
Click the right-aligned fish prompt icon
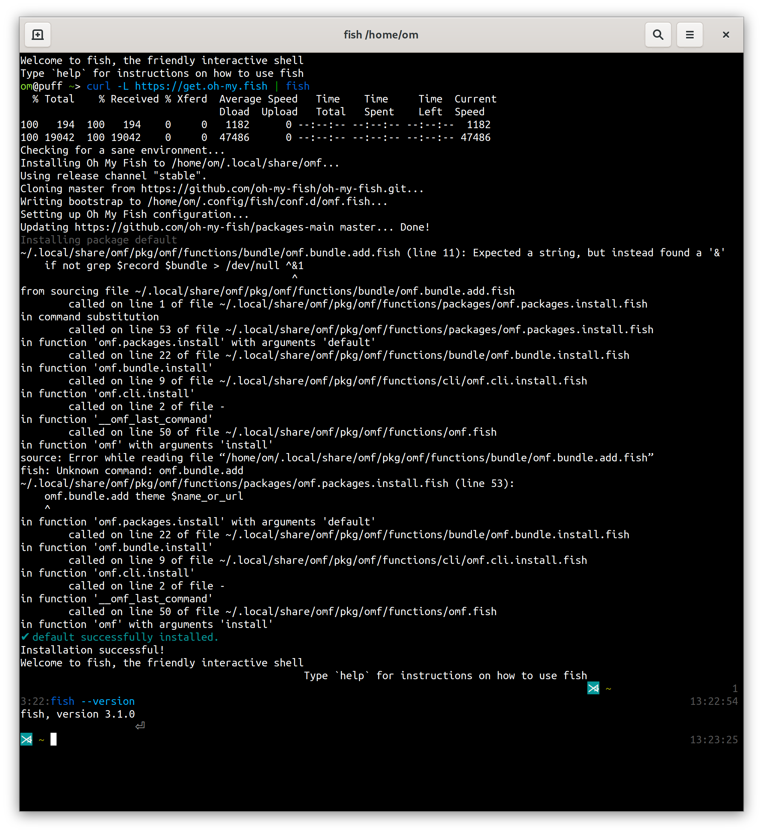click(x=593, y=688)
